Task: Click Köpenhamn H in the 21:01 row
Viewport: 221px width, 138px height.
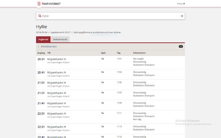Action: coord(57,83)
